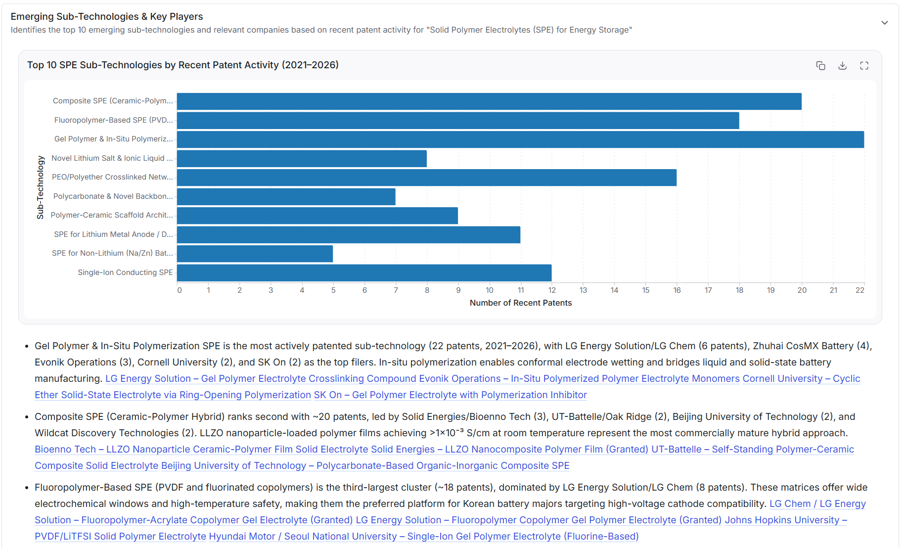Open SK On polymerization inhibitor link
The width and height of the screenshot is (906, 548).
(x=450, y=395)
